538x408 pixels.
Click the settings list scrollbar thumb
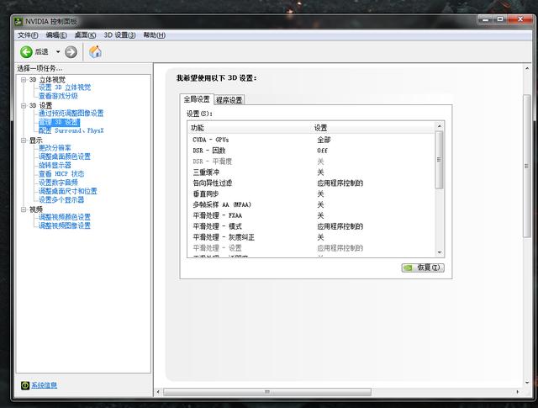coord(439,160)
